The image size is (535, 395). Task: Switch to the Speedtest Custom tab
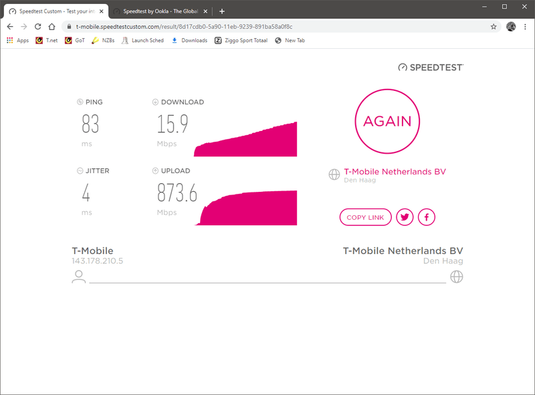coord(56,11)
